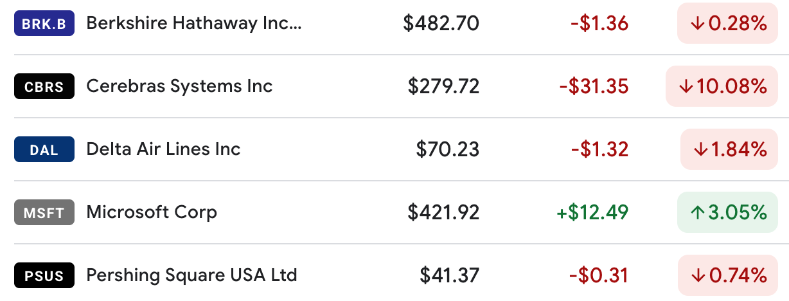Select the $482.70 price value
The height and width of the screenshot is (301, 789).
441,24
